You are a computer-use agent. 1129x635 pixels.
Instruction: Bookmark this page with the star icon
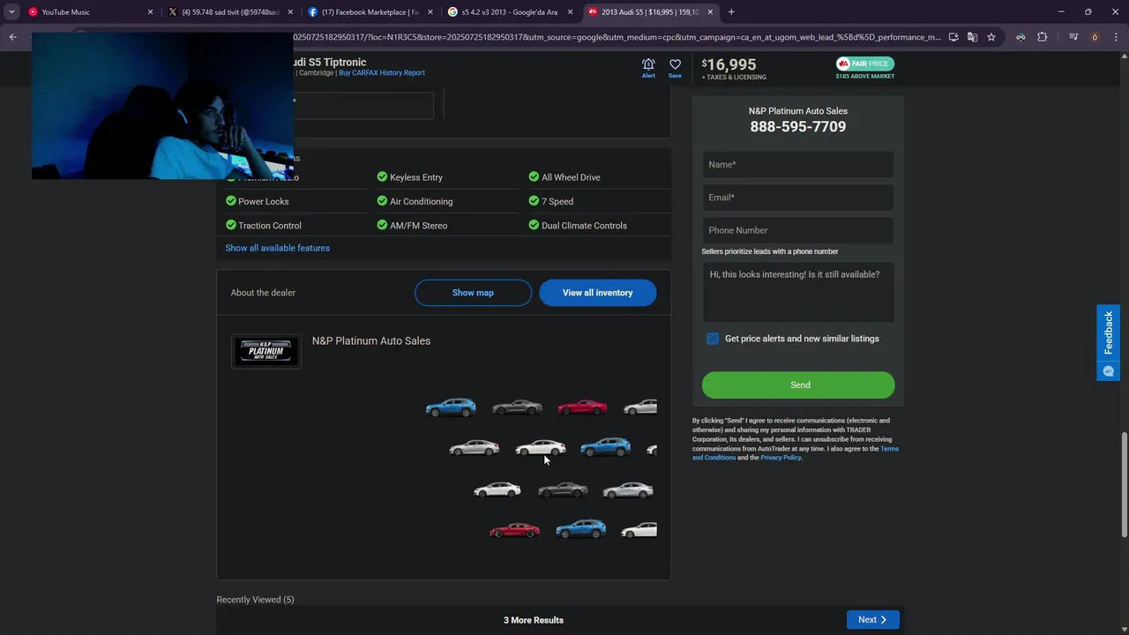(991, 37)
